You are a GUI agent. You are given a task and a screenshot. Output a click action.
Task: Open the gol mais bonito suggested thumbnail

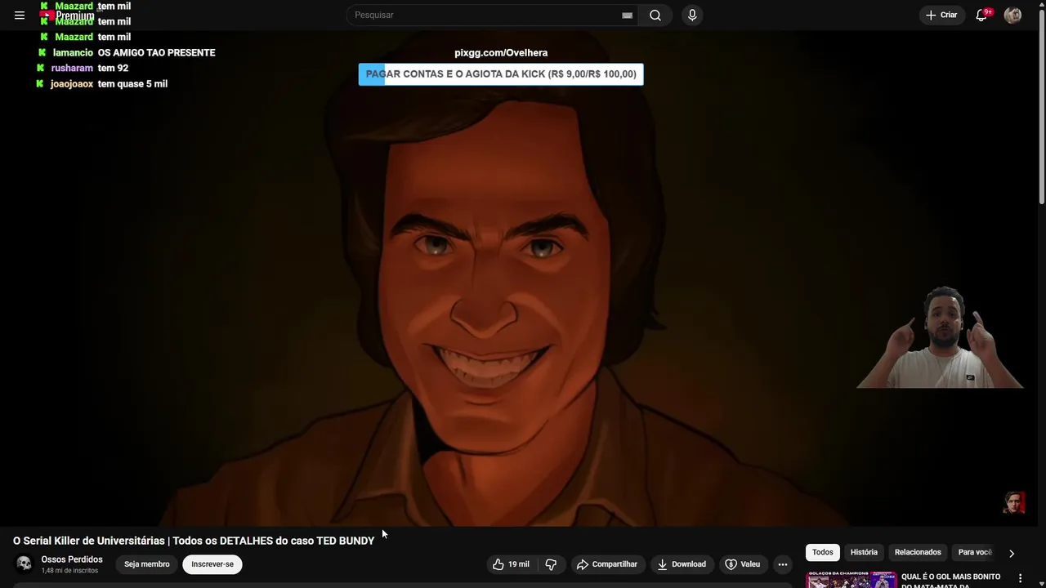click(851, 580)
